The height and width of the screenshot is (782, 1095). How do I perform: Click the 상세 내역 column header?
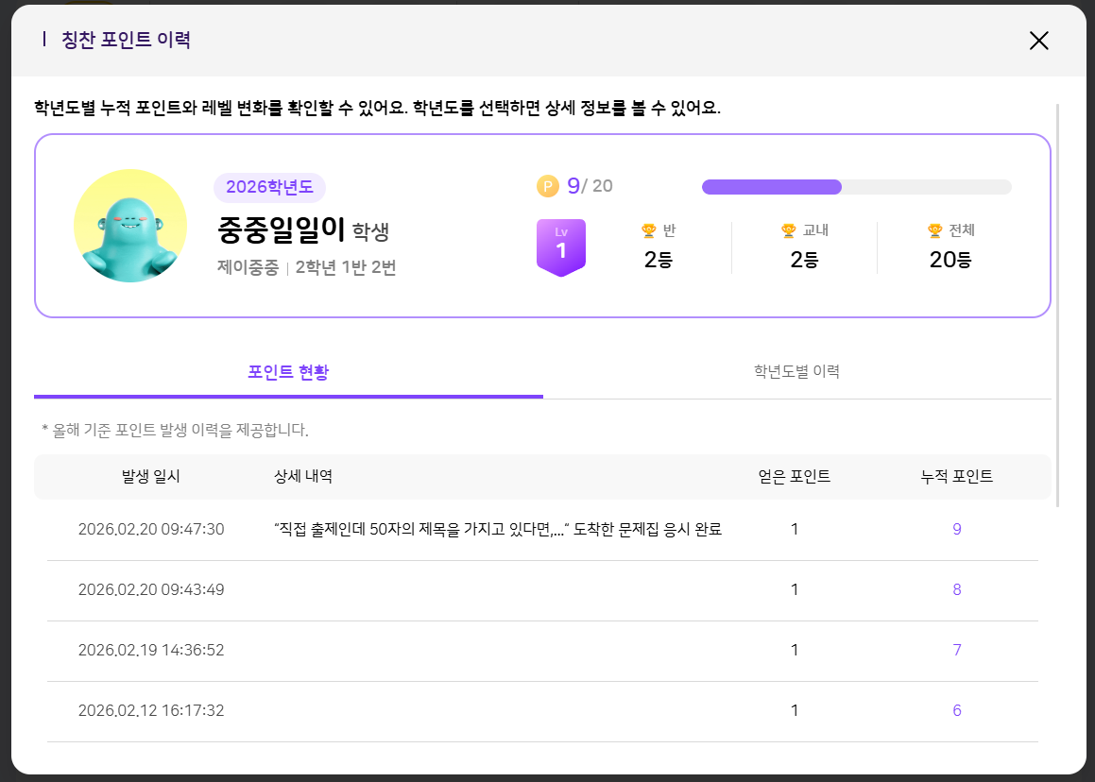[303, 477]
